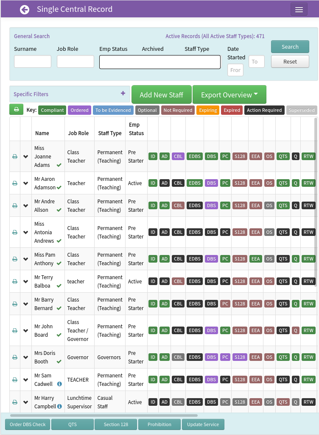Click the QTS bottom bar button
Image resolution: width=319 pixels, height=435 pixels.
coord(73,424)
